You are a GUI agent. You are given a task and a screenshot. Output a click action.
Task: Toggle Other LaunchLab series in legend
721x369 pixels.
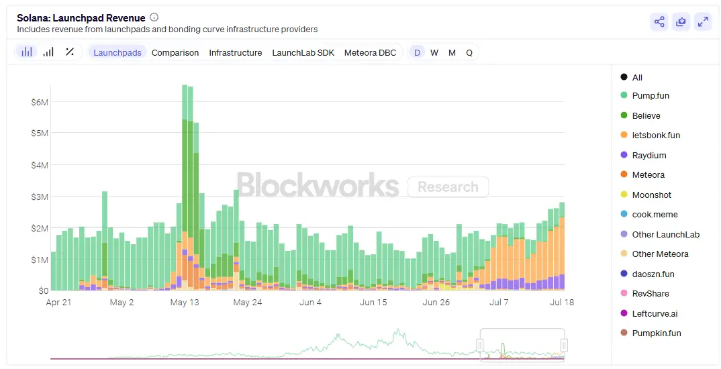660,234
